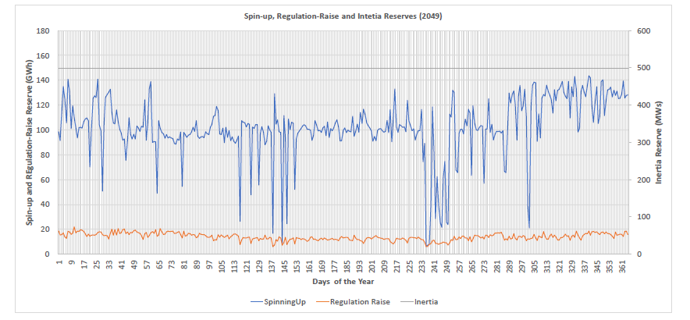
Task: Click left axis tick label '80'
Action: click(46, 155)
